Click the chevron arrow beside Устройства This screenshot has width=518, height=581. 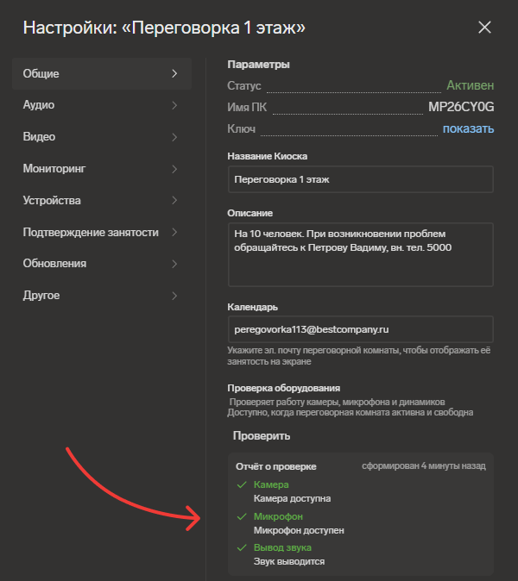coord(174,201)
